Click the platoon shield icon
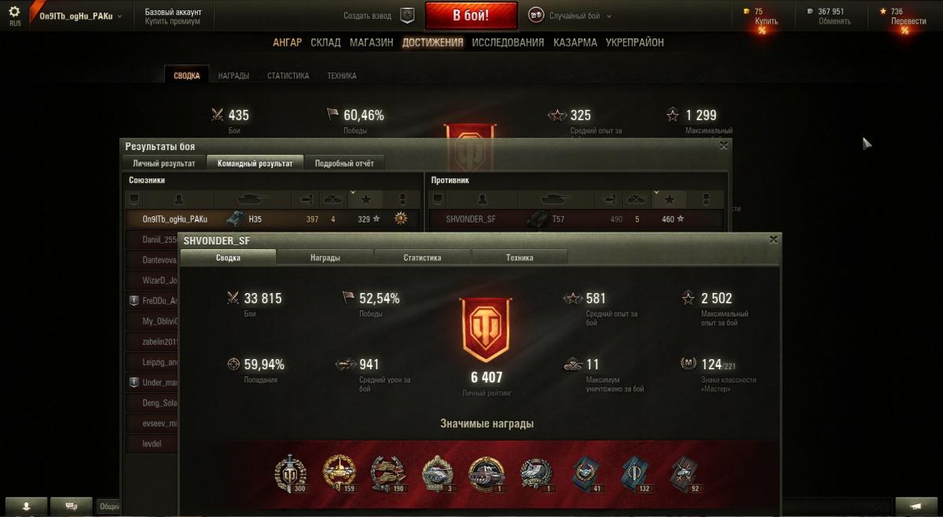The height and width of the screenshot is (517, 943). click(x=406, y=16)
